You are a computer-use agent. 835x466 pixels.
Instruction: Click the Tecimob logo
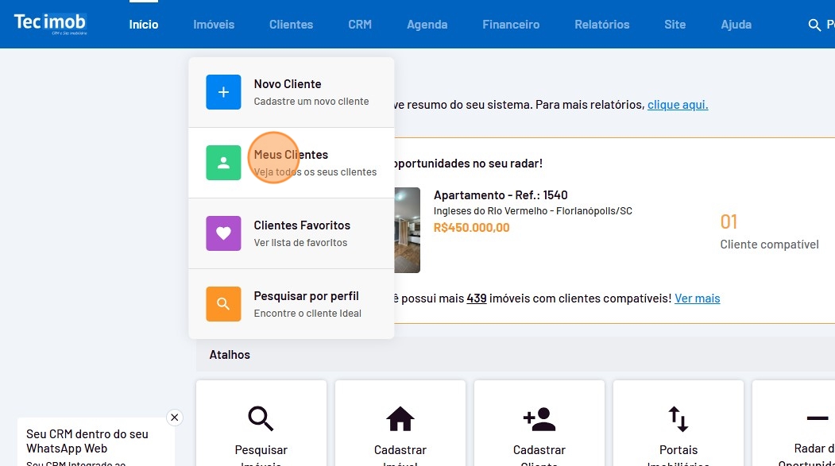(50, 24)
